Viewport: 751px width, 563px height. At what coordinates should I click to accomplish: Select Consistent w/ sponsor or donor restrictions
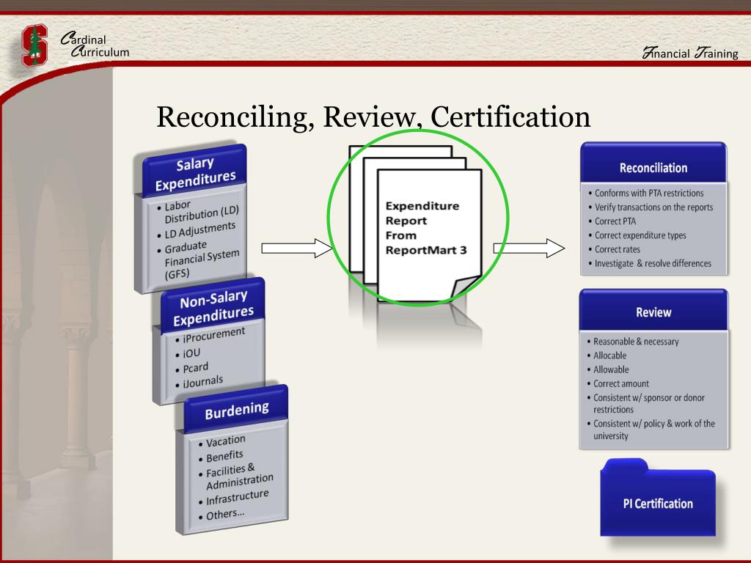(x=645, y=403)
